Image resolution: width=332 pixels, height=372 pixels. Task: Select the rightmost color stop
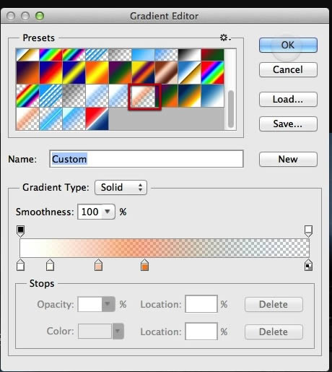point(308,265)
